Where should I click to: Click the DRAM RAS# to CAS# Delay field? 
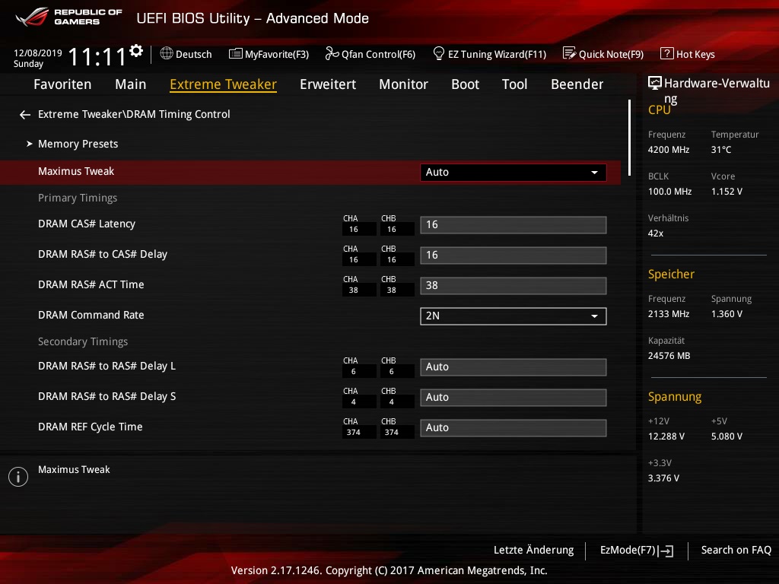514,255
